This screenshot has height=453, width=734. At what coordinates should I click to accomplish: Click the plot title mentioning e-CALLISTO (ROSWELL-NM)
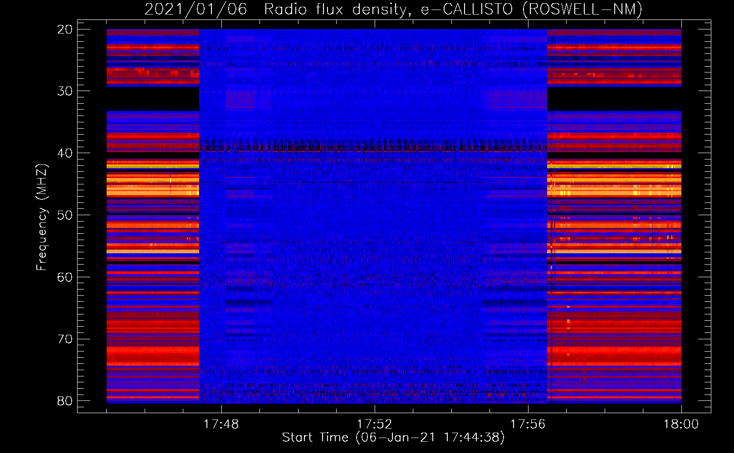(x=393, y=9)
